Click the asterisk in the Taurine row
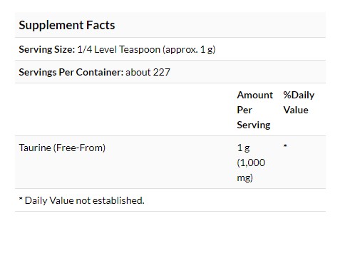The image size is (340, 263). 285,145
